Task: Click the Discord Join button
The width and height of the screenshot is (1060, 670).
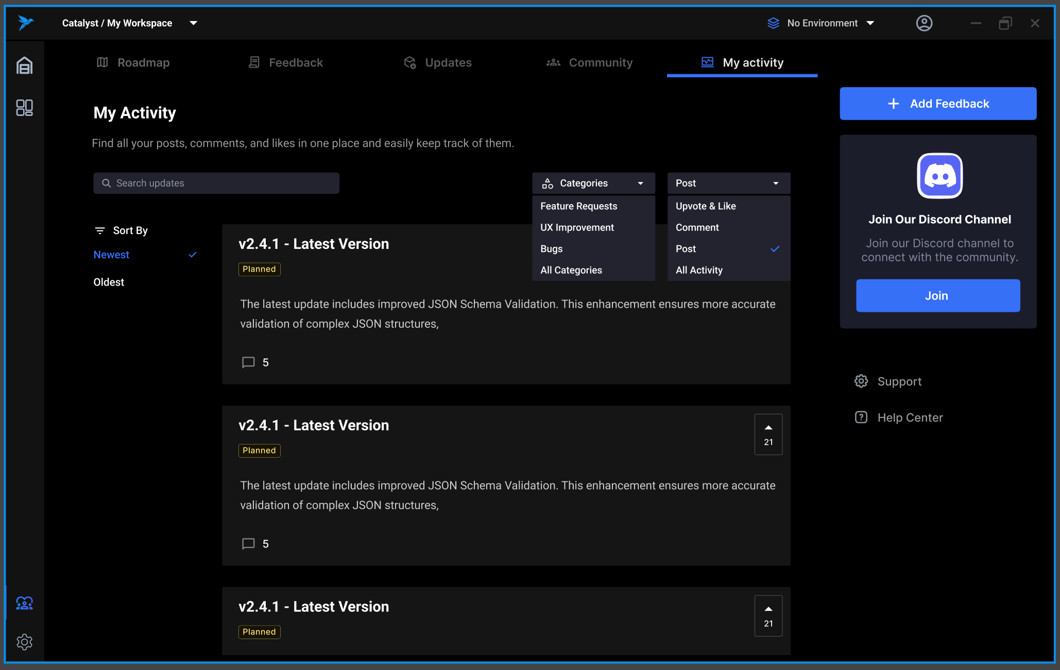Action: tap(938, 295)
